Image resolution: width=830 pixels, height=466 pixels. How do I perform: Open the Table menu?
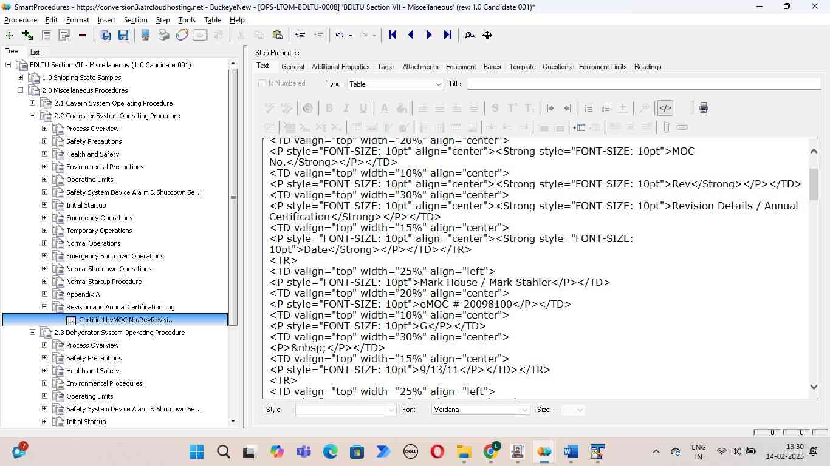coord(213,20)
